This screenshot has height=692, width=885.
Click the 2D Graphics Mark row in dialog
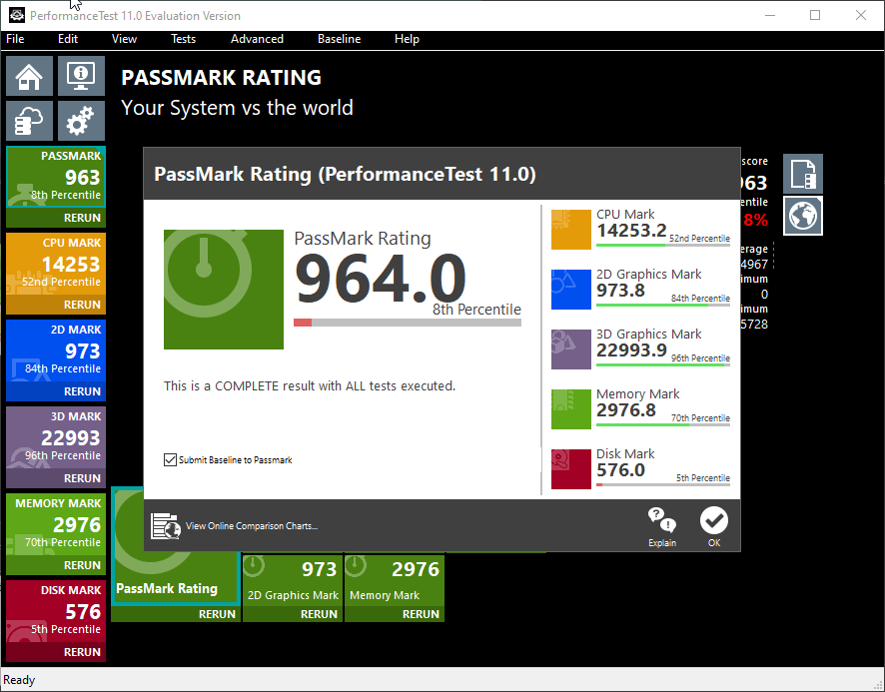(x=641, y=285)
